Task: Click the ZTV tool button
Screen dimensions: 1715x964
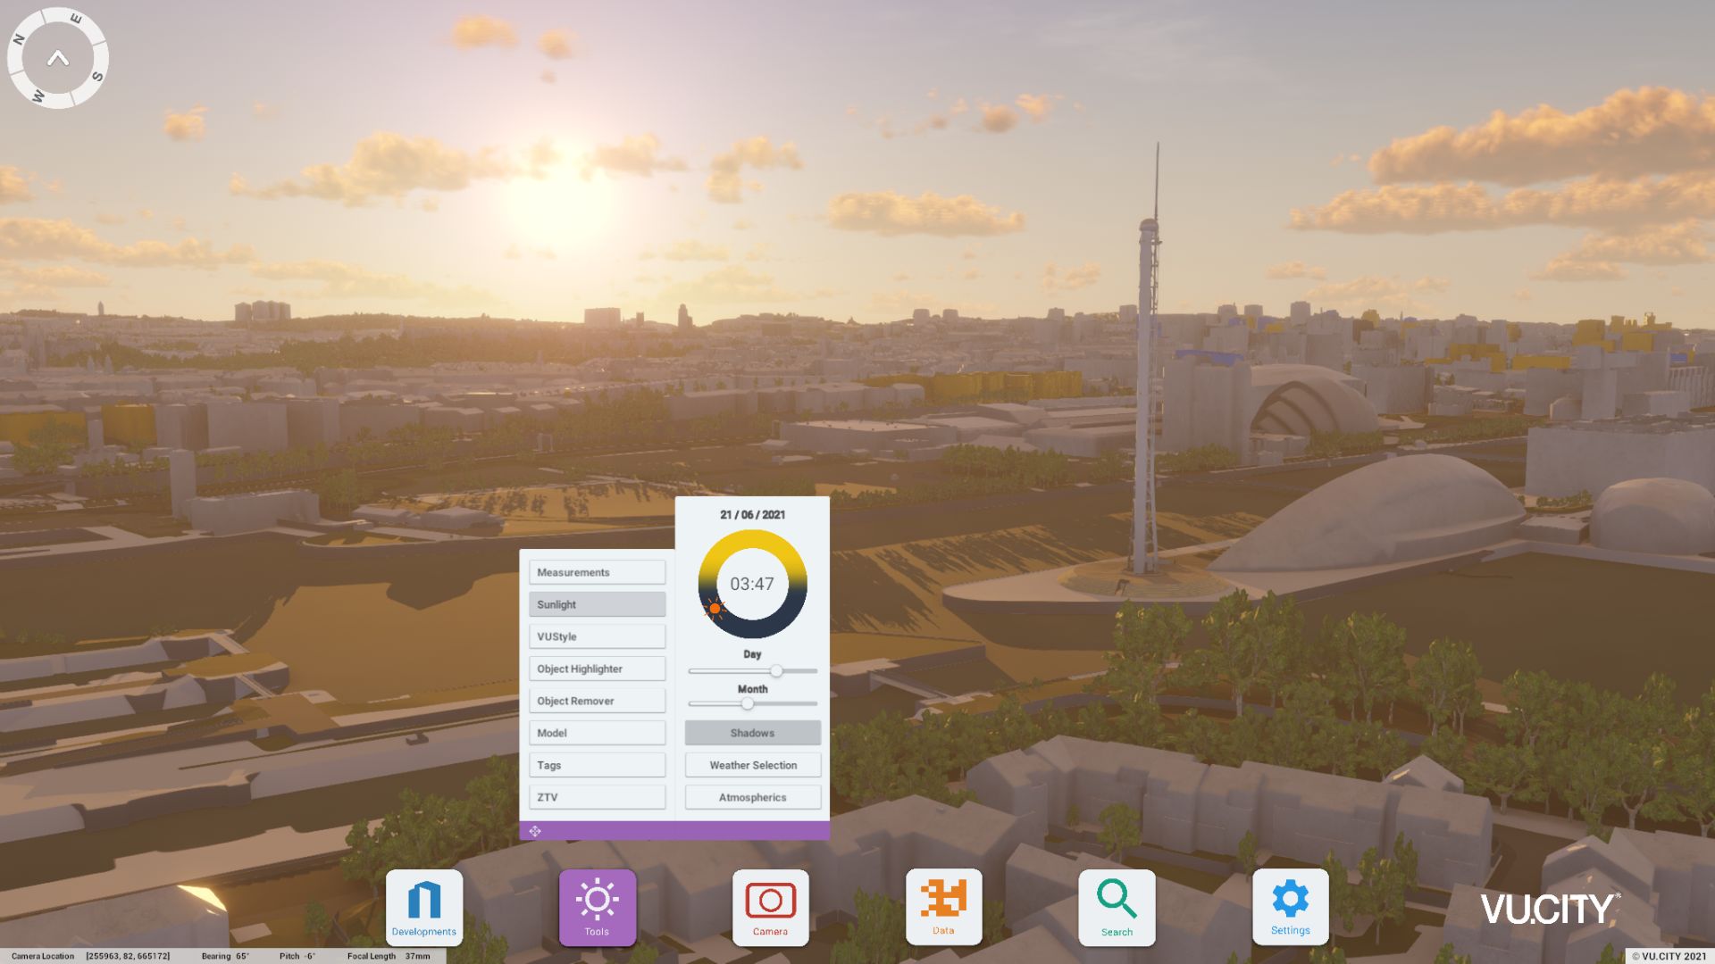Action: [597, 797]
